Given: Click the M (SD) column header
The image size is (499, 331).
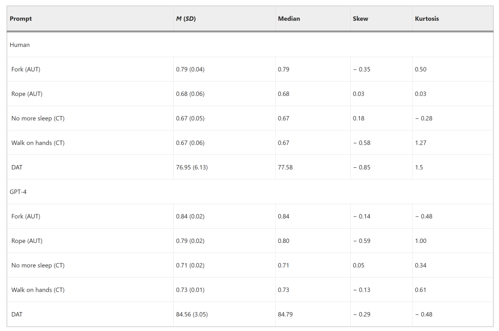Looking at the screenshot, I should pyautogui.click(x=186, y=19).
